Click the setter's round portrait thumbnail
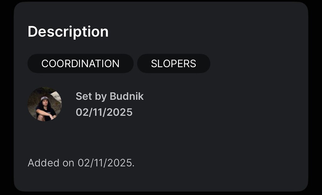 [x=45, y=104]
